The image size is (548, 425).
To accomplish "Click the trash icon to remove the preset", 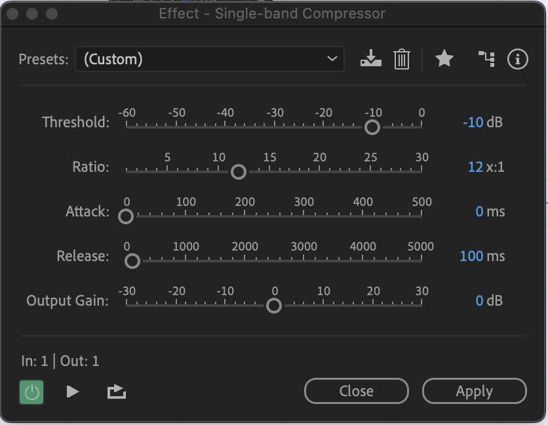I will click(x=402, y=59).
